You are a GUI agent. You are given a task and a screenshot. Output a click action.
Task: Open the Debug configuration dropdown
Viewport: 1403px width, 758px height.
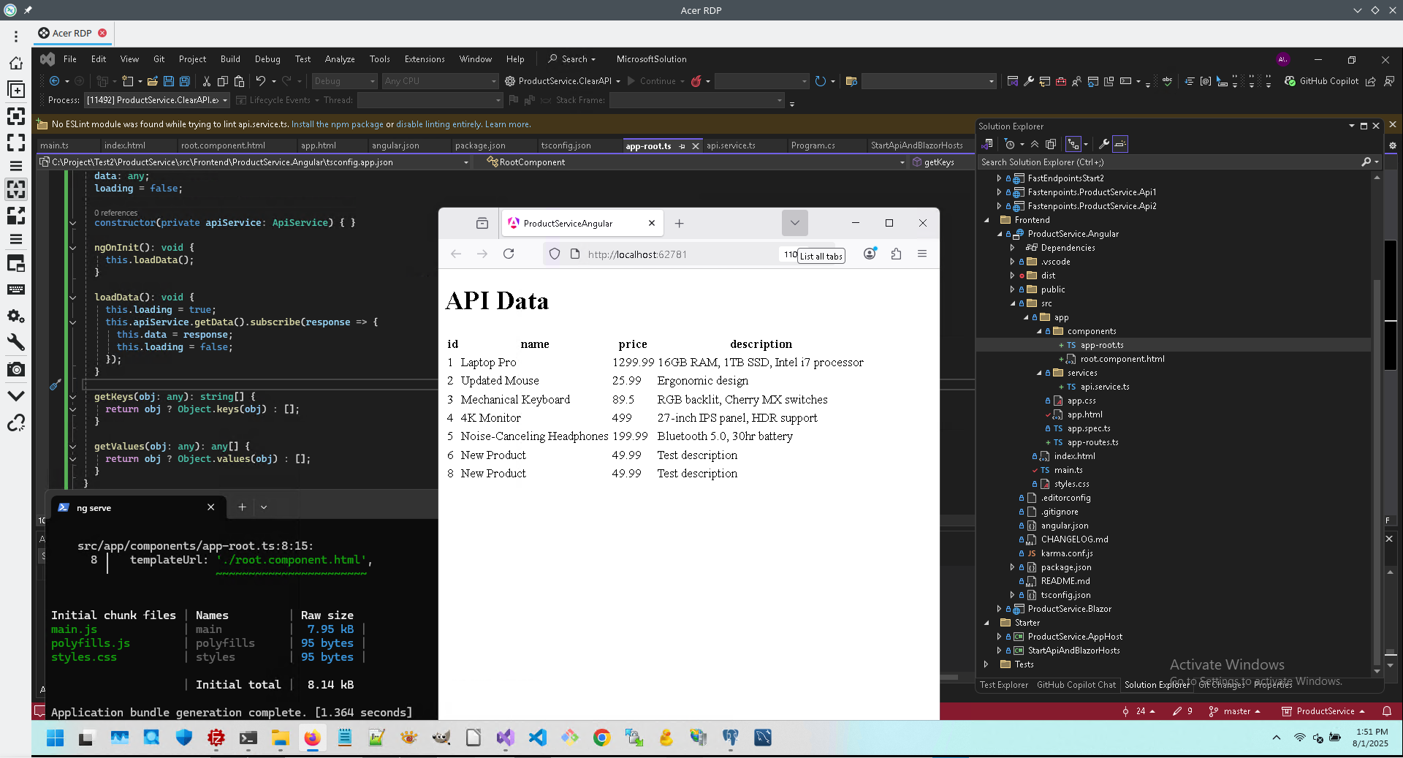click(x=344, y=81)
